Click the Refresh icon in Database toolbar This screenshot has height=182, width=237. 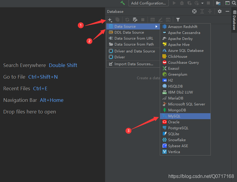[x=127, y=20]
